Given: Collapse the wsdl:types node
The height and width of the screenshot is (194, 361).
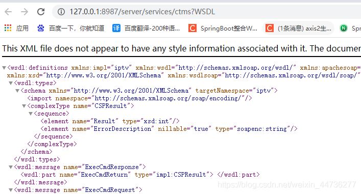Looking at the screenshot, I should (x=11, y=83).
